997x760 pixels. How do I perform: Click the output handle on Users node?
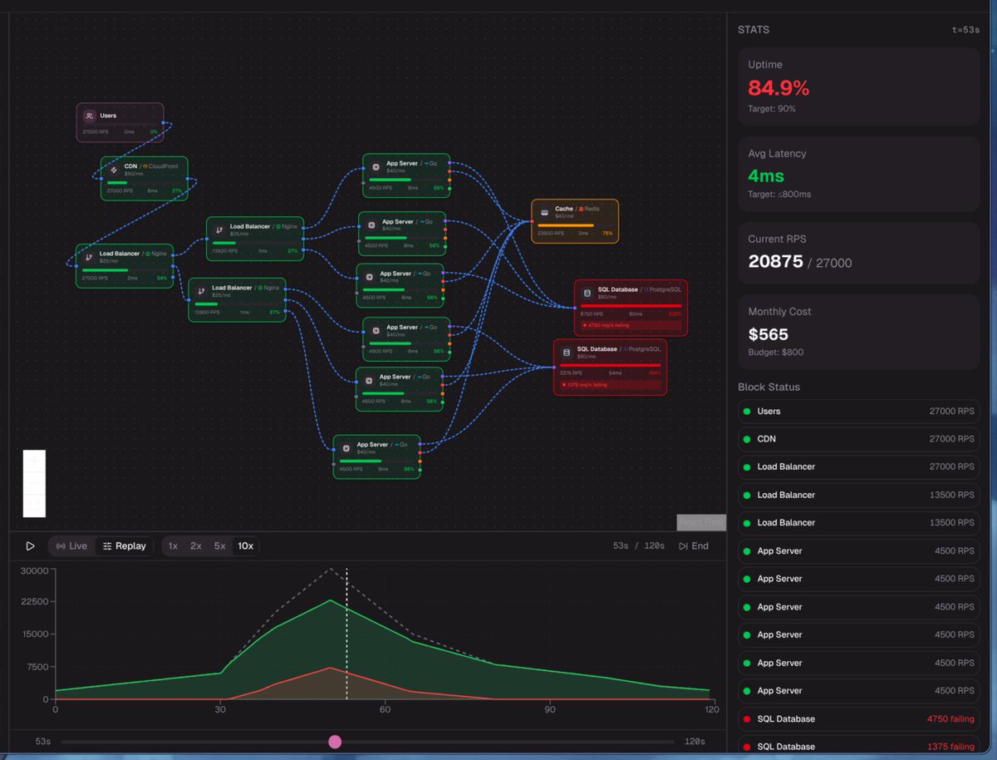(164, 124)
